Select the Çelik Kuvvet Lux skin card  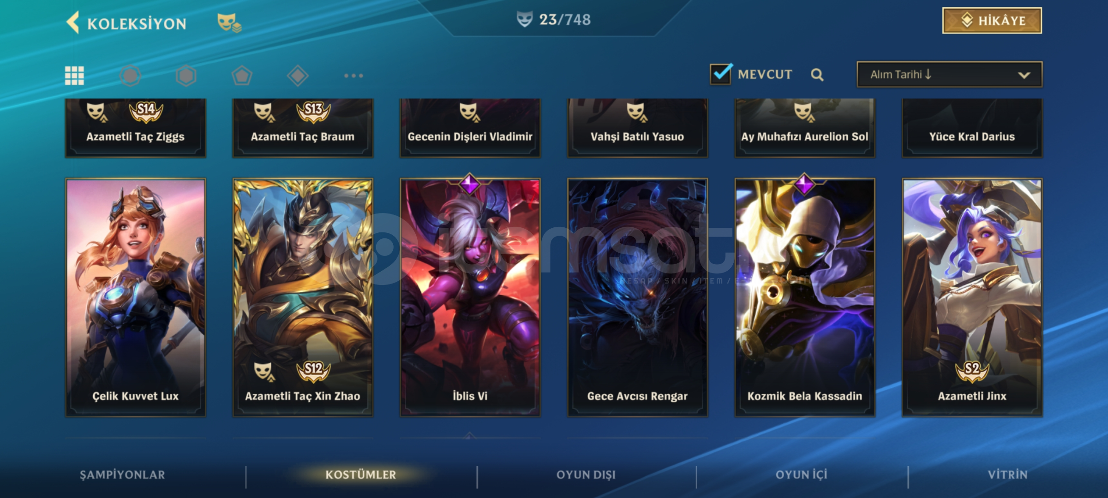pyautogui.click(x=136, y=297)
